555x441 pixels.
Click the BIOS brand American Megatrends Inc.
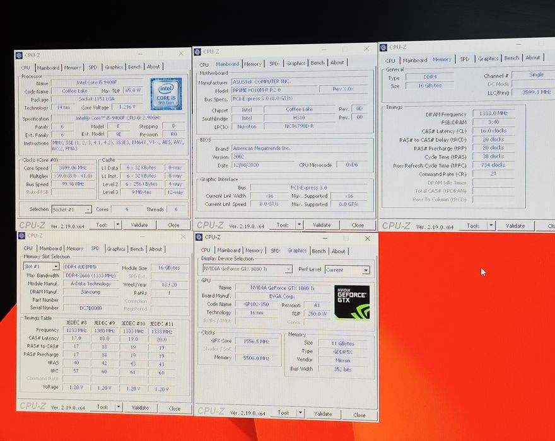coord(300,148)
